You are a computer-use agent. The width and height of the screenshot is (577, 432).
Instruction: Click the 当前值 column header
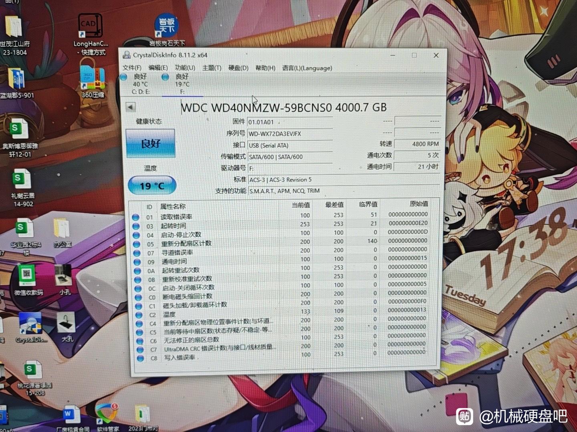click(x=301, y=205)
